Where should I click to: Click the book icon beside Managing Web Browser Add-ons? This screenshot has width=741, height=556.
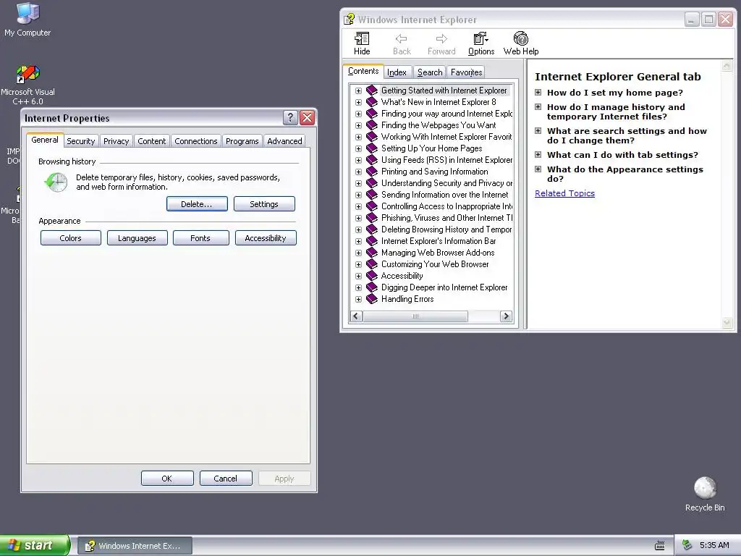point(372,253)
